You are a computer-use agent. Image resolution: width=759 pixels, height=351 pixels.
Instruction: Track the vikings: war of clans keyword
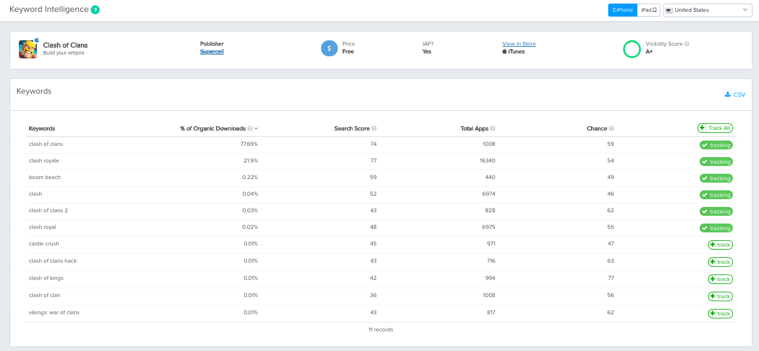click(720, 314)
